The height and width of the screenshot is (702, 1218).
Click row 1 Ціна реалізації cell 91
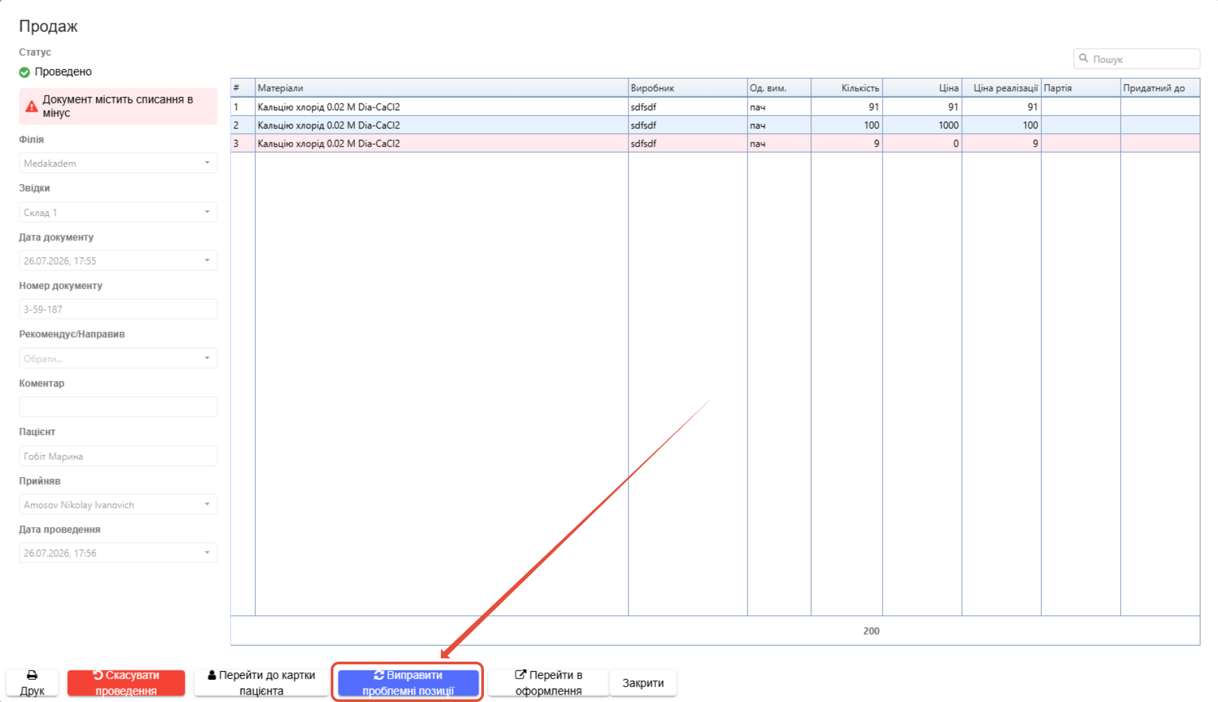(x=1002, y=107)
